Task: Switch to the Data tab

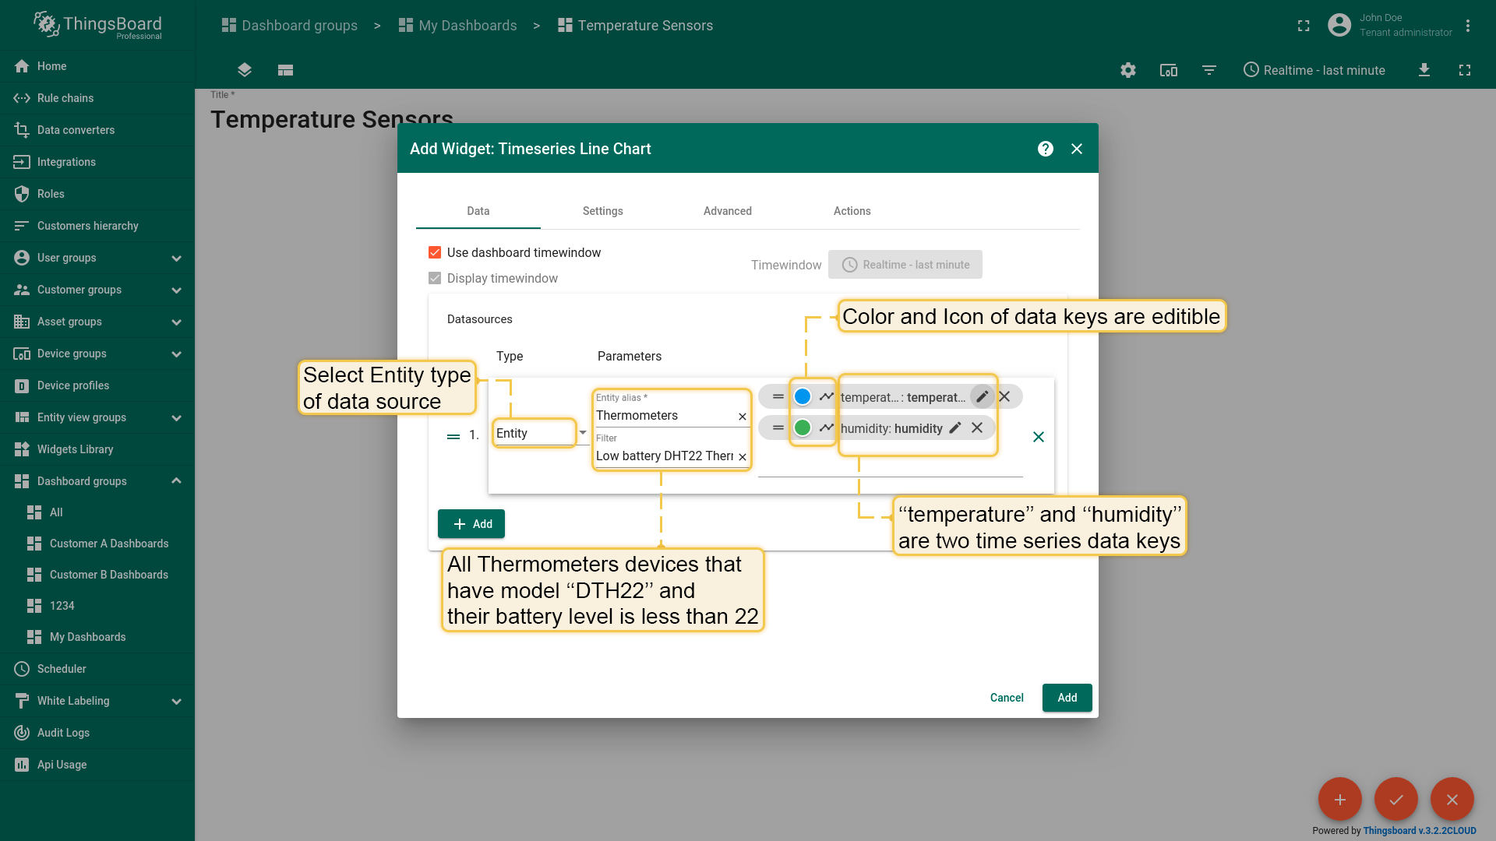Action: 478,211
